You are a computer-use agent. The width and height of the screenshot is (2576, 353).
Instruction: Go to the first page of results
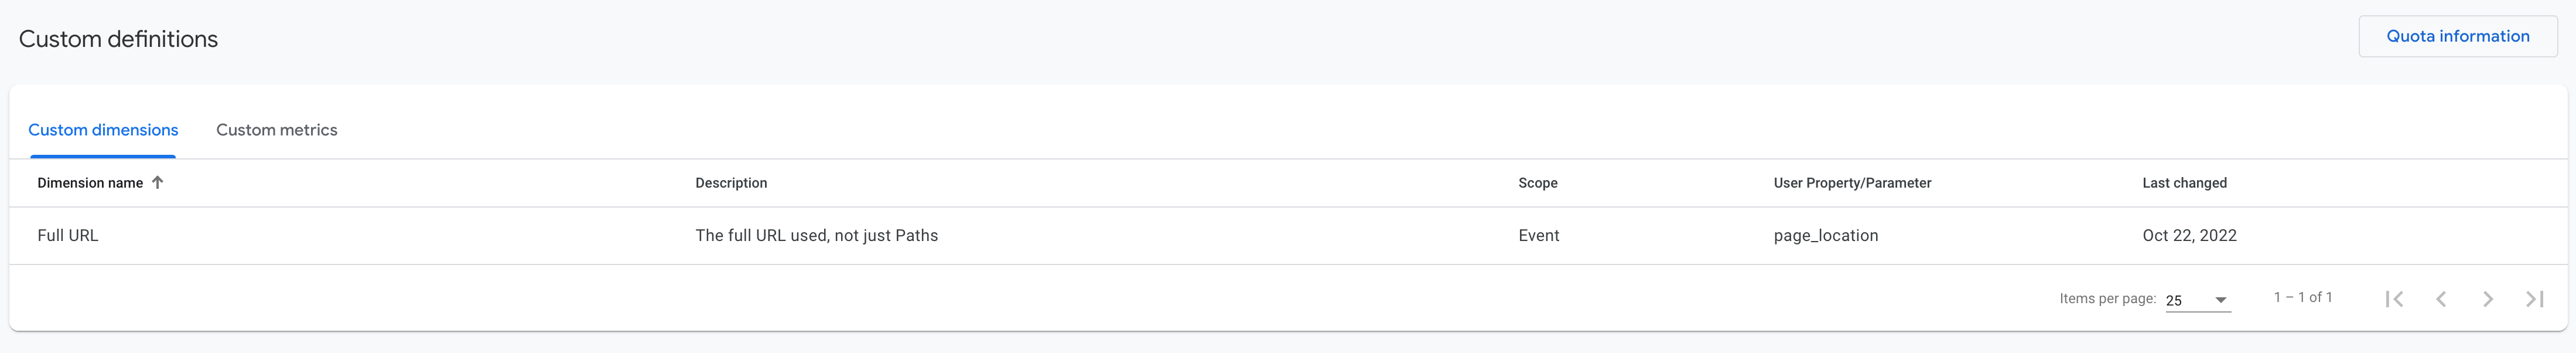2394,298
